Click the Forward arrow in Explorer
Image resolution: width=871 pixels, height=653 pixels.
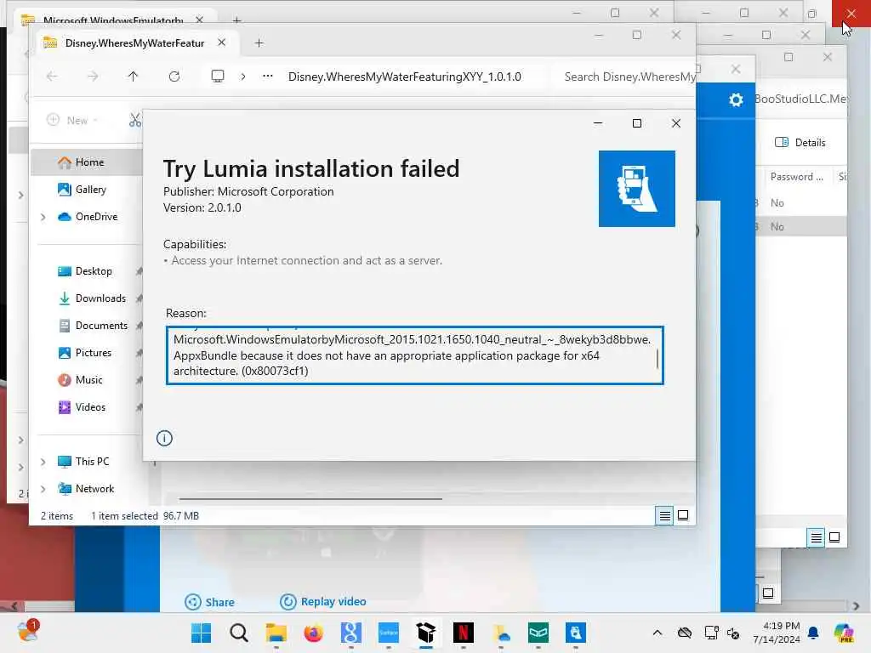93,77
